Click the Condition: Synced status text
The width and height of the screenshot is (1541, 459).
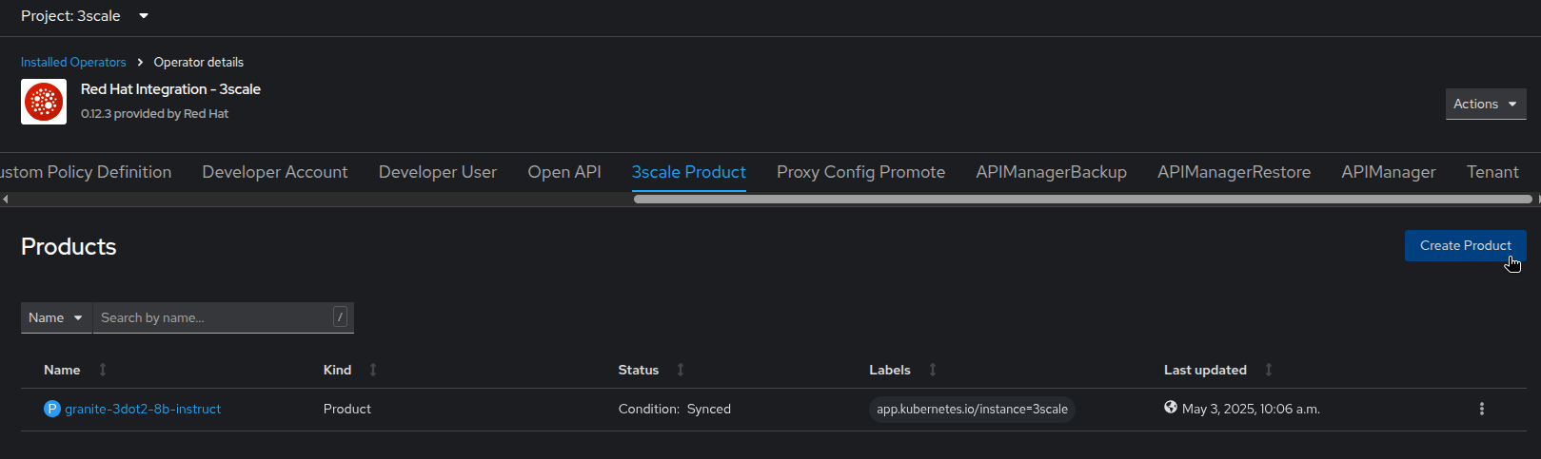tap(675, 409)
